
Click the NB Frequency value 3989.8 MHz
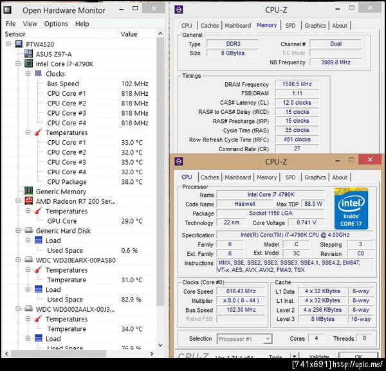click(x=336, y=62)
